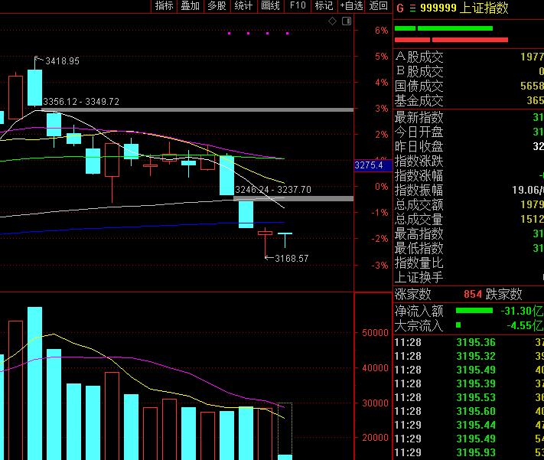Select the 多股 multi-stock view
Screen dimensions: 544x460
click(217, 6)
